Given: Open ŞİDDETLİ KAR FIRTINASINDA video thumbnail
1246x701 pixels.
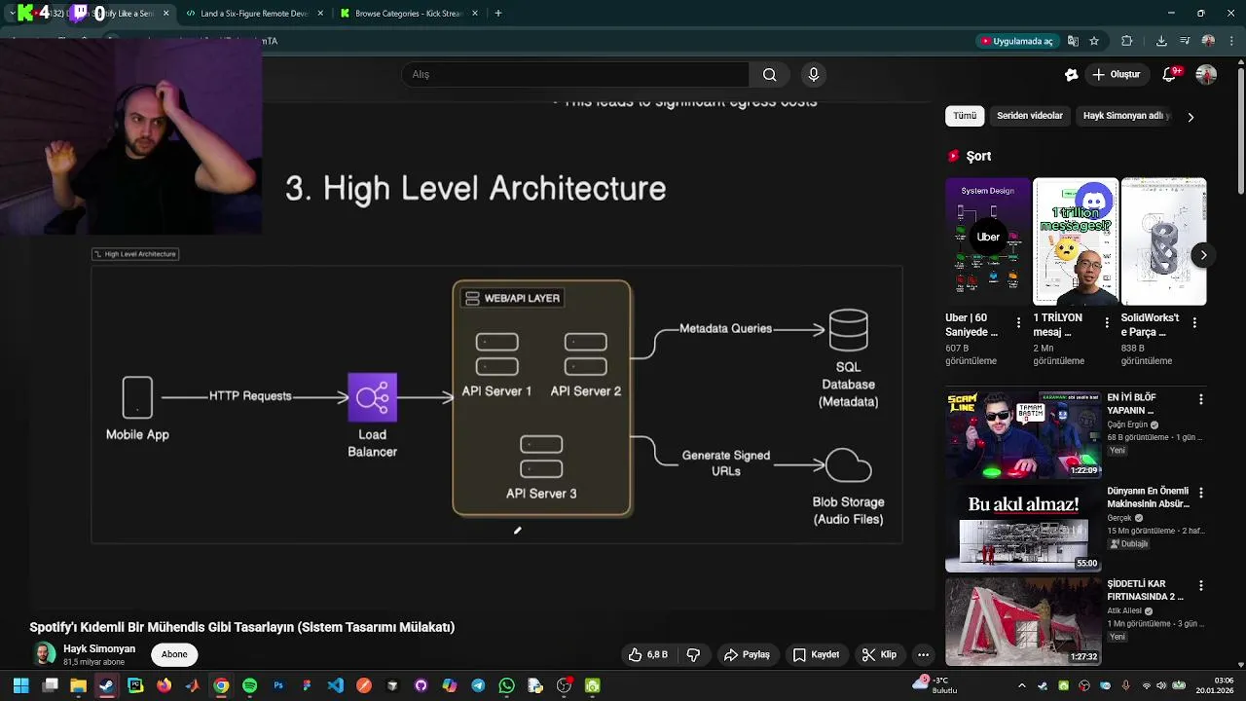Looking at the screenshot, I should [x=1022, y=620].
